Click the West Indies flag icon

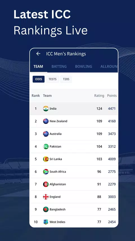click(46, 222)
